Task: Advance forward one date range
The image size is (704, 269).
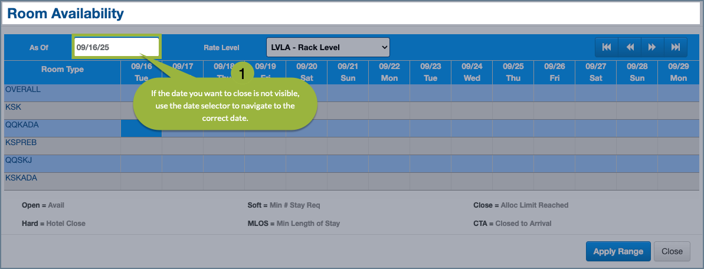Action: pyautogui.click(x=652, y=47)
